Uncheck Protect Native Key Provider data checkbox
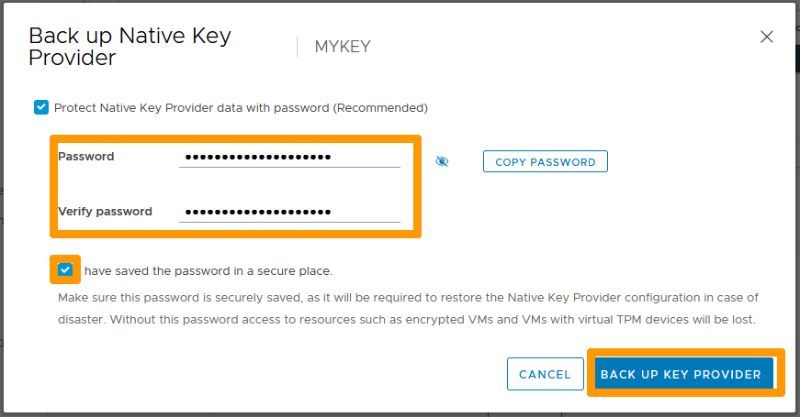Image resolution: width=800 pixels, height=417 pixels. pyautogui.click(x=41, y=107)
